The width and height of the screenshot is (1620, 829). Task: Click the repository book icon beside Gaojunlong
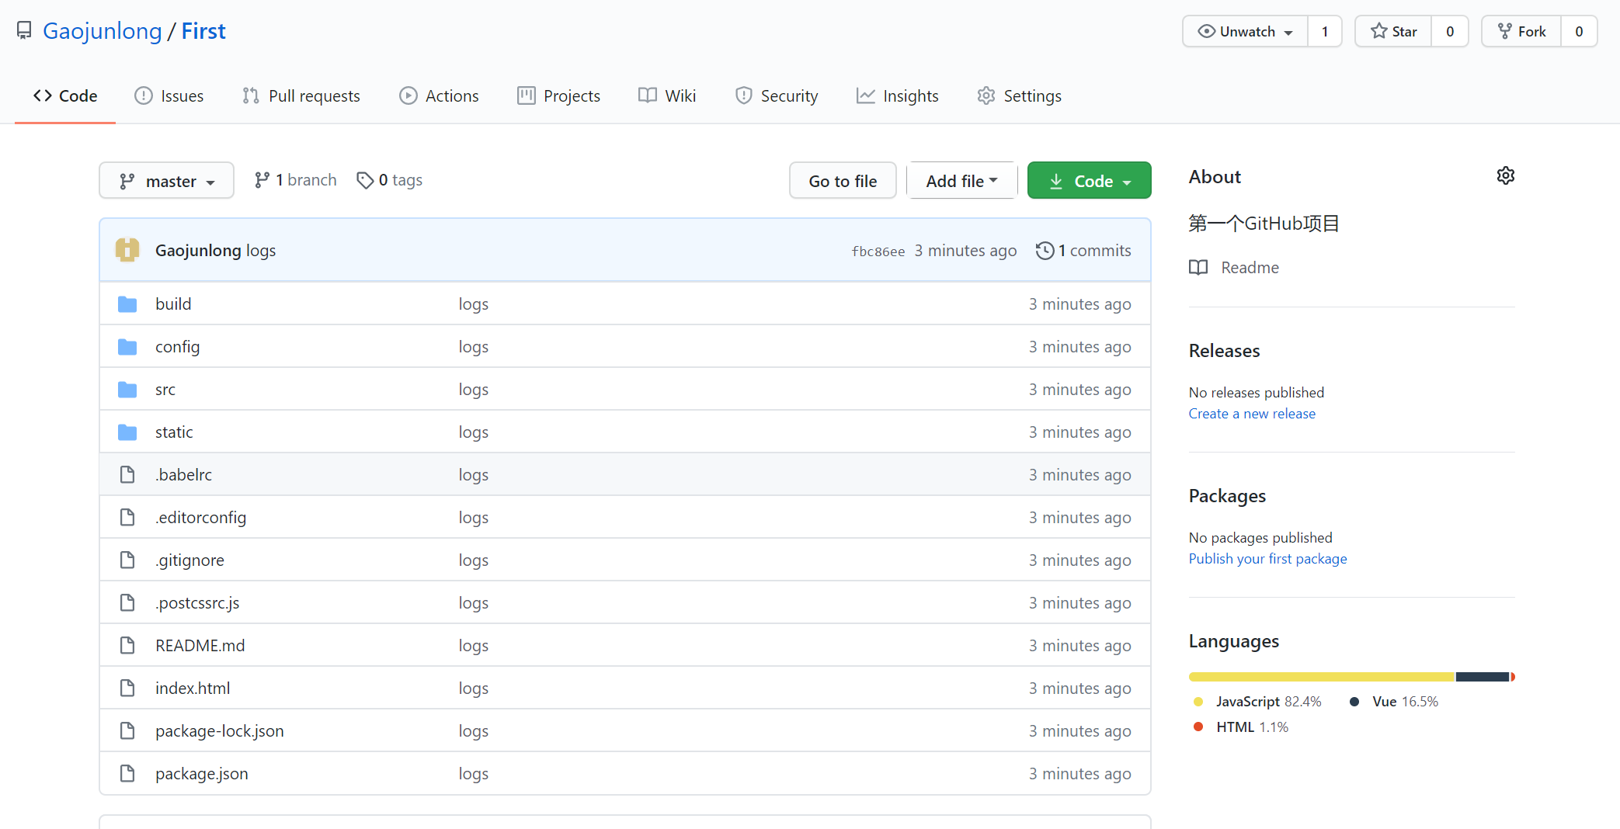pyautogui.click(x=24, y=30)
